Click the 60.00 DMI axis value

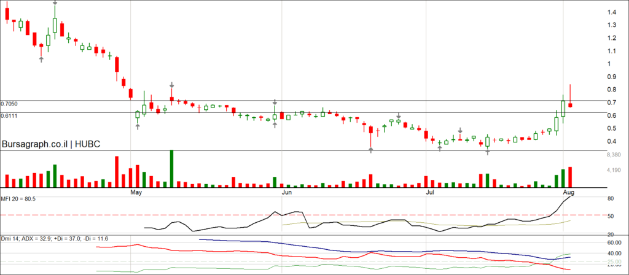(614, 242)
